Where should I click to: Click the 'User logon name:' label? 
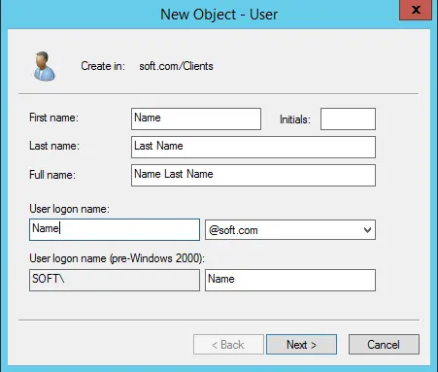(69, 209)
